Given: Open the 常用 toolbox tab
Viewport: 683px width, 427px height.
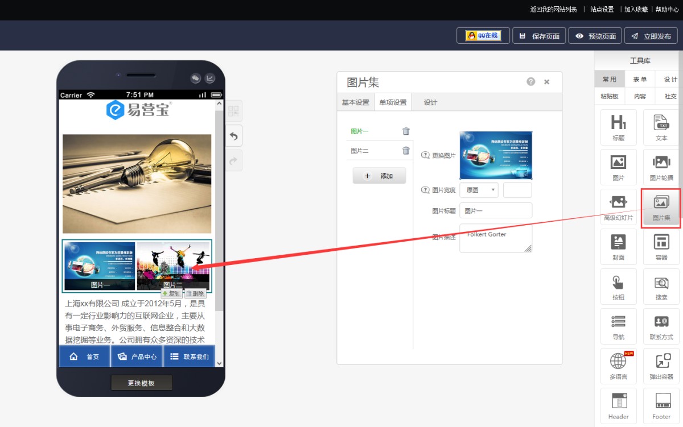Looking at the screenshot, I should coord(609,80).
